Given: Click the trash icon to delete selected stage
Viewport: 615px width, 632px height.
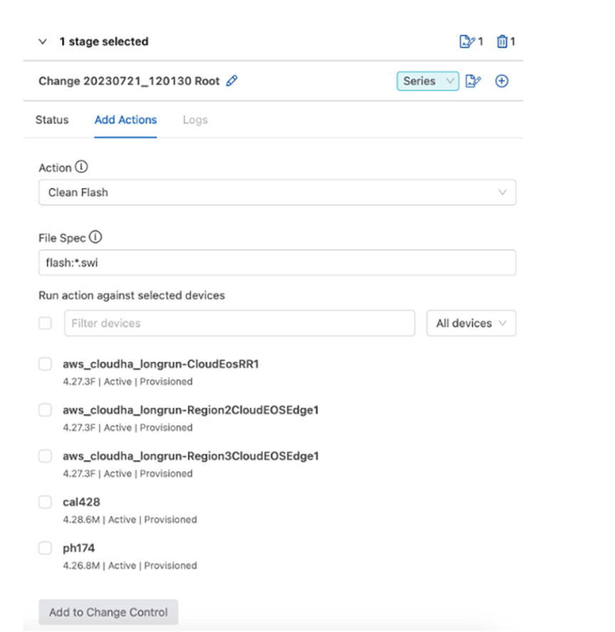Looking at the screenshot, I should 502,41.
